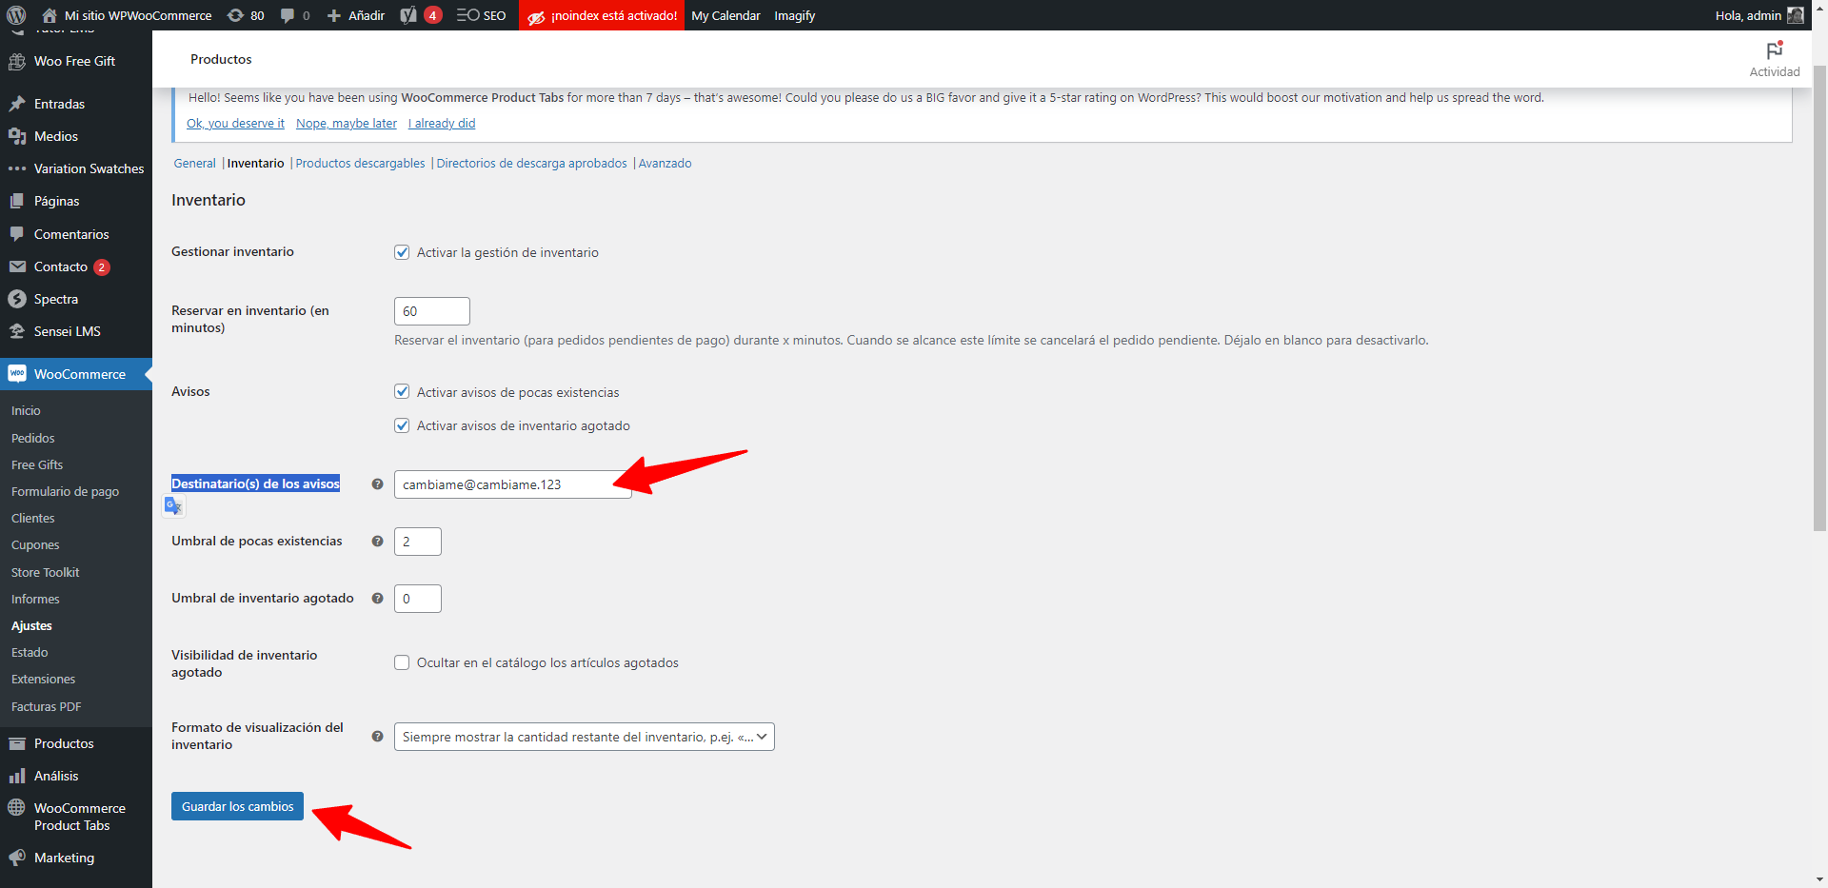Click the Contacto envelope icon
This screenshot has height=888, width=1828.
(x=17, y=266)
